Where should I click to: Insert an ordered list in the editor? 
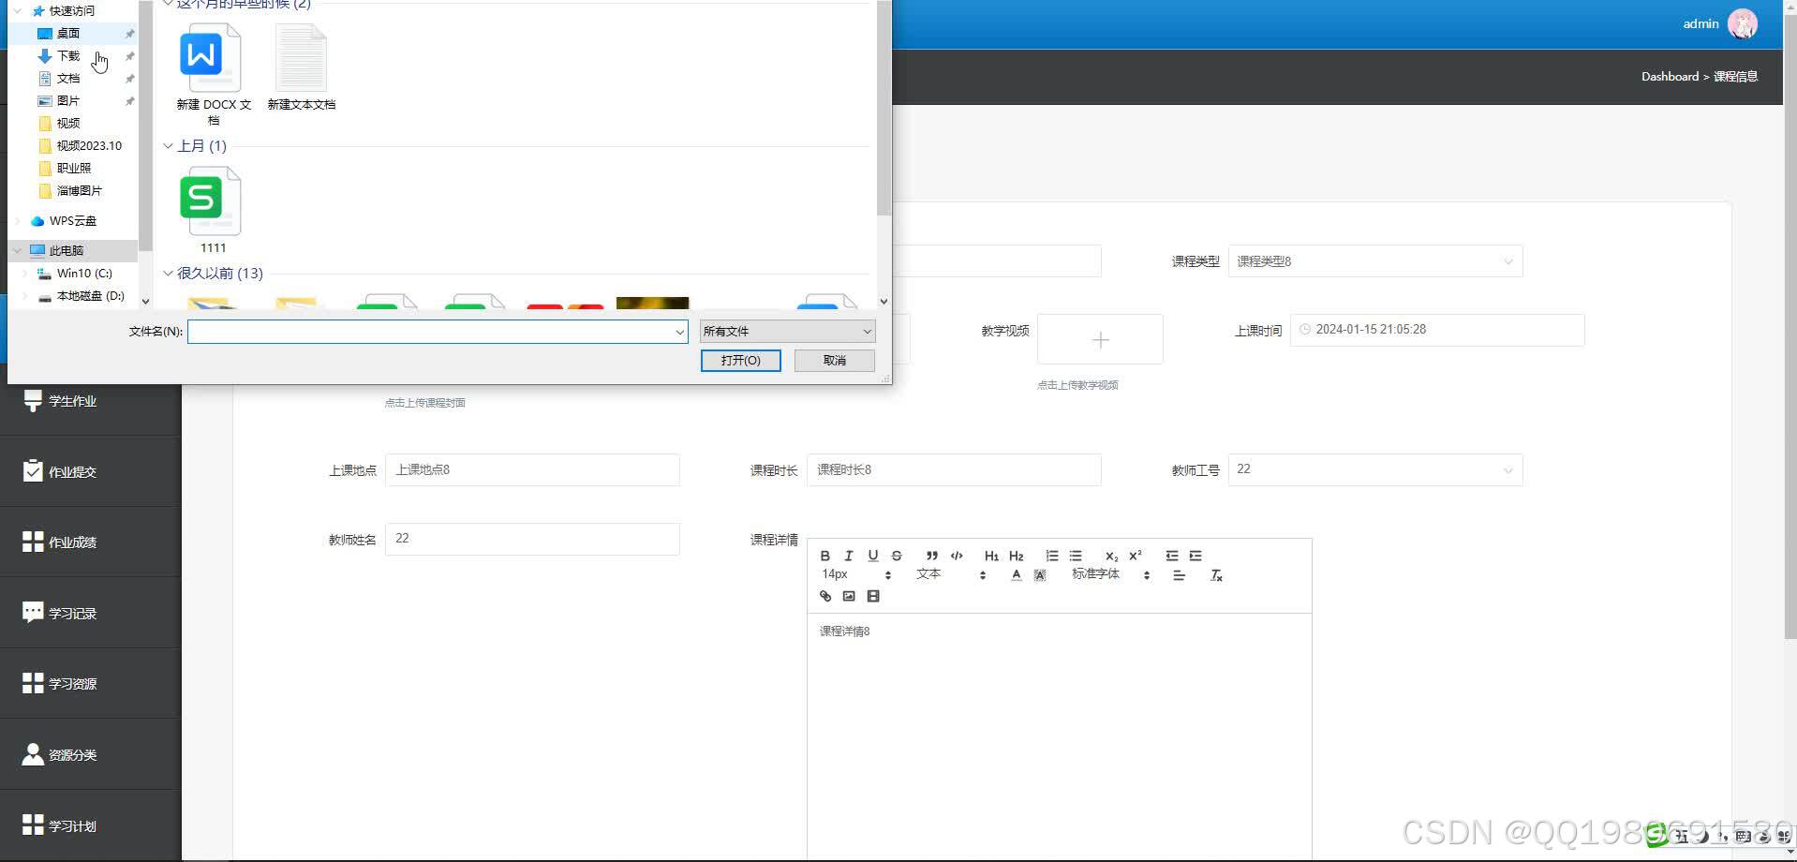(1051, 556)
